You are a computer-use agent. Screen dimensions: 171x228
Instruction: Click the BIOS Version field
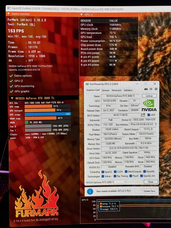click(x=121, y=115)
